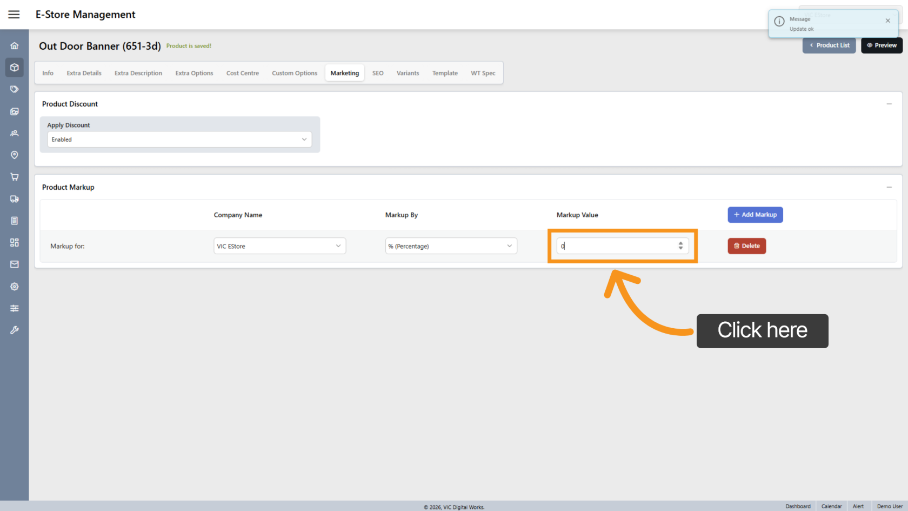The width and height of the screenshot is (908, 511).
Task: Expand the Company Name VIC EStore dropdown
Action: [x=279, y=246]
